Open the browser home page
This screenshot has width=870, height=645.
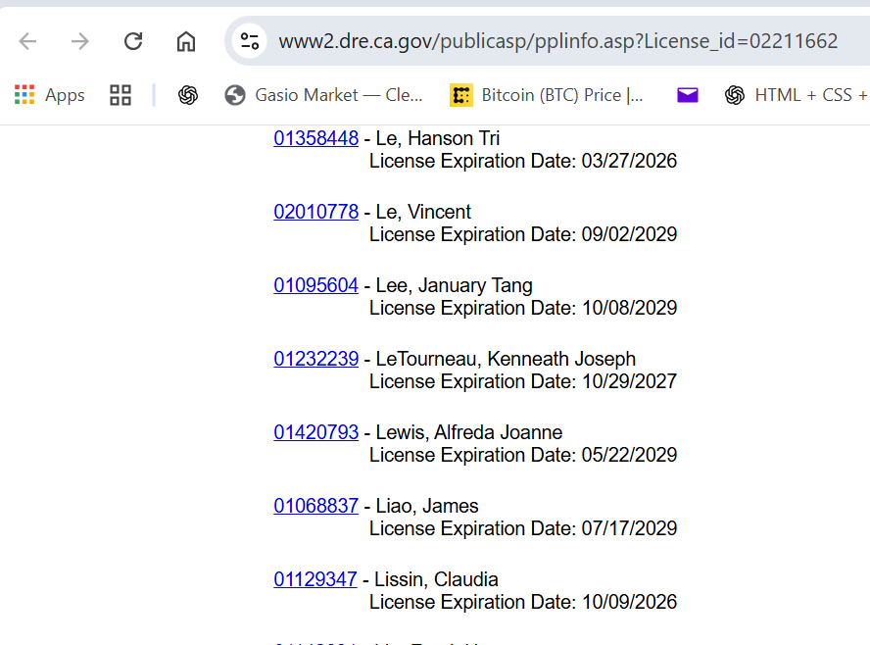tap(184, 42)
